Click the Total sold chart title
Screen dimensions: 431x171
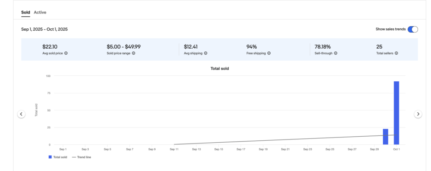pos(219,69)
